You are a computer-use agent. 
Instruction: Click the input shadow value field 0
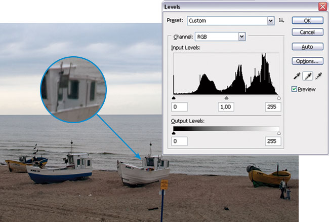(179, 107)
